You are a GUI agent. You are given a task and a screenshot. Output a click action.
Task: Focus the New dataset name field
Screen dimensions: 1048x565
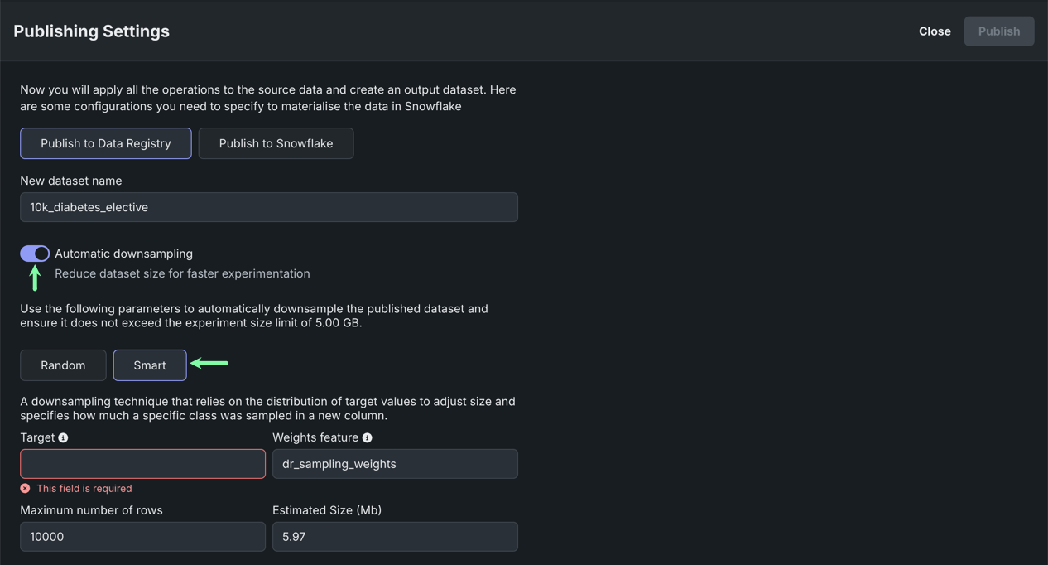tap(269, 207)
